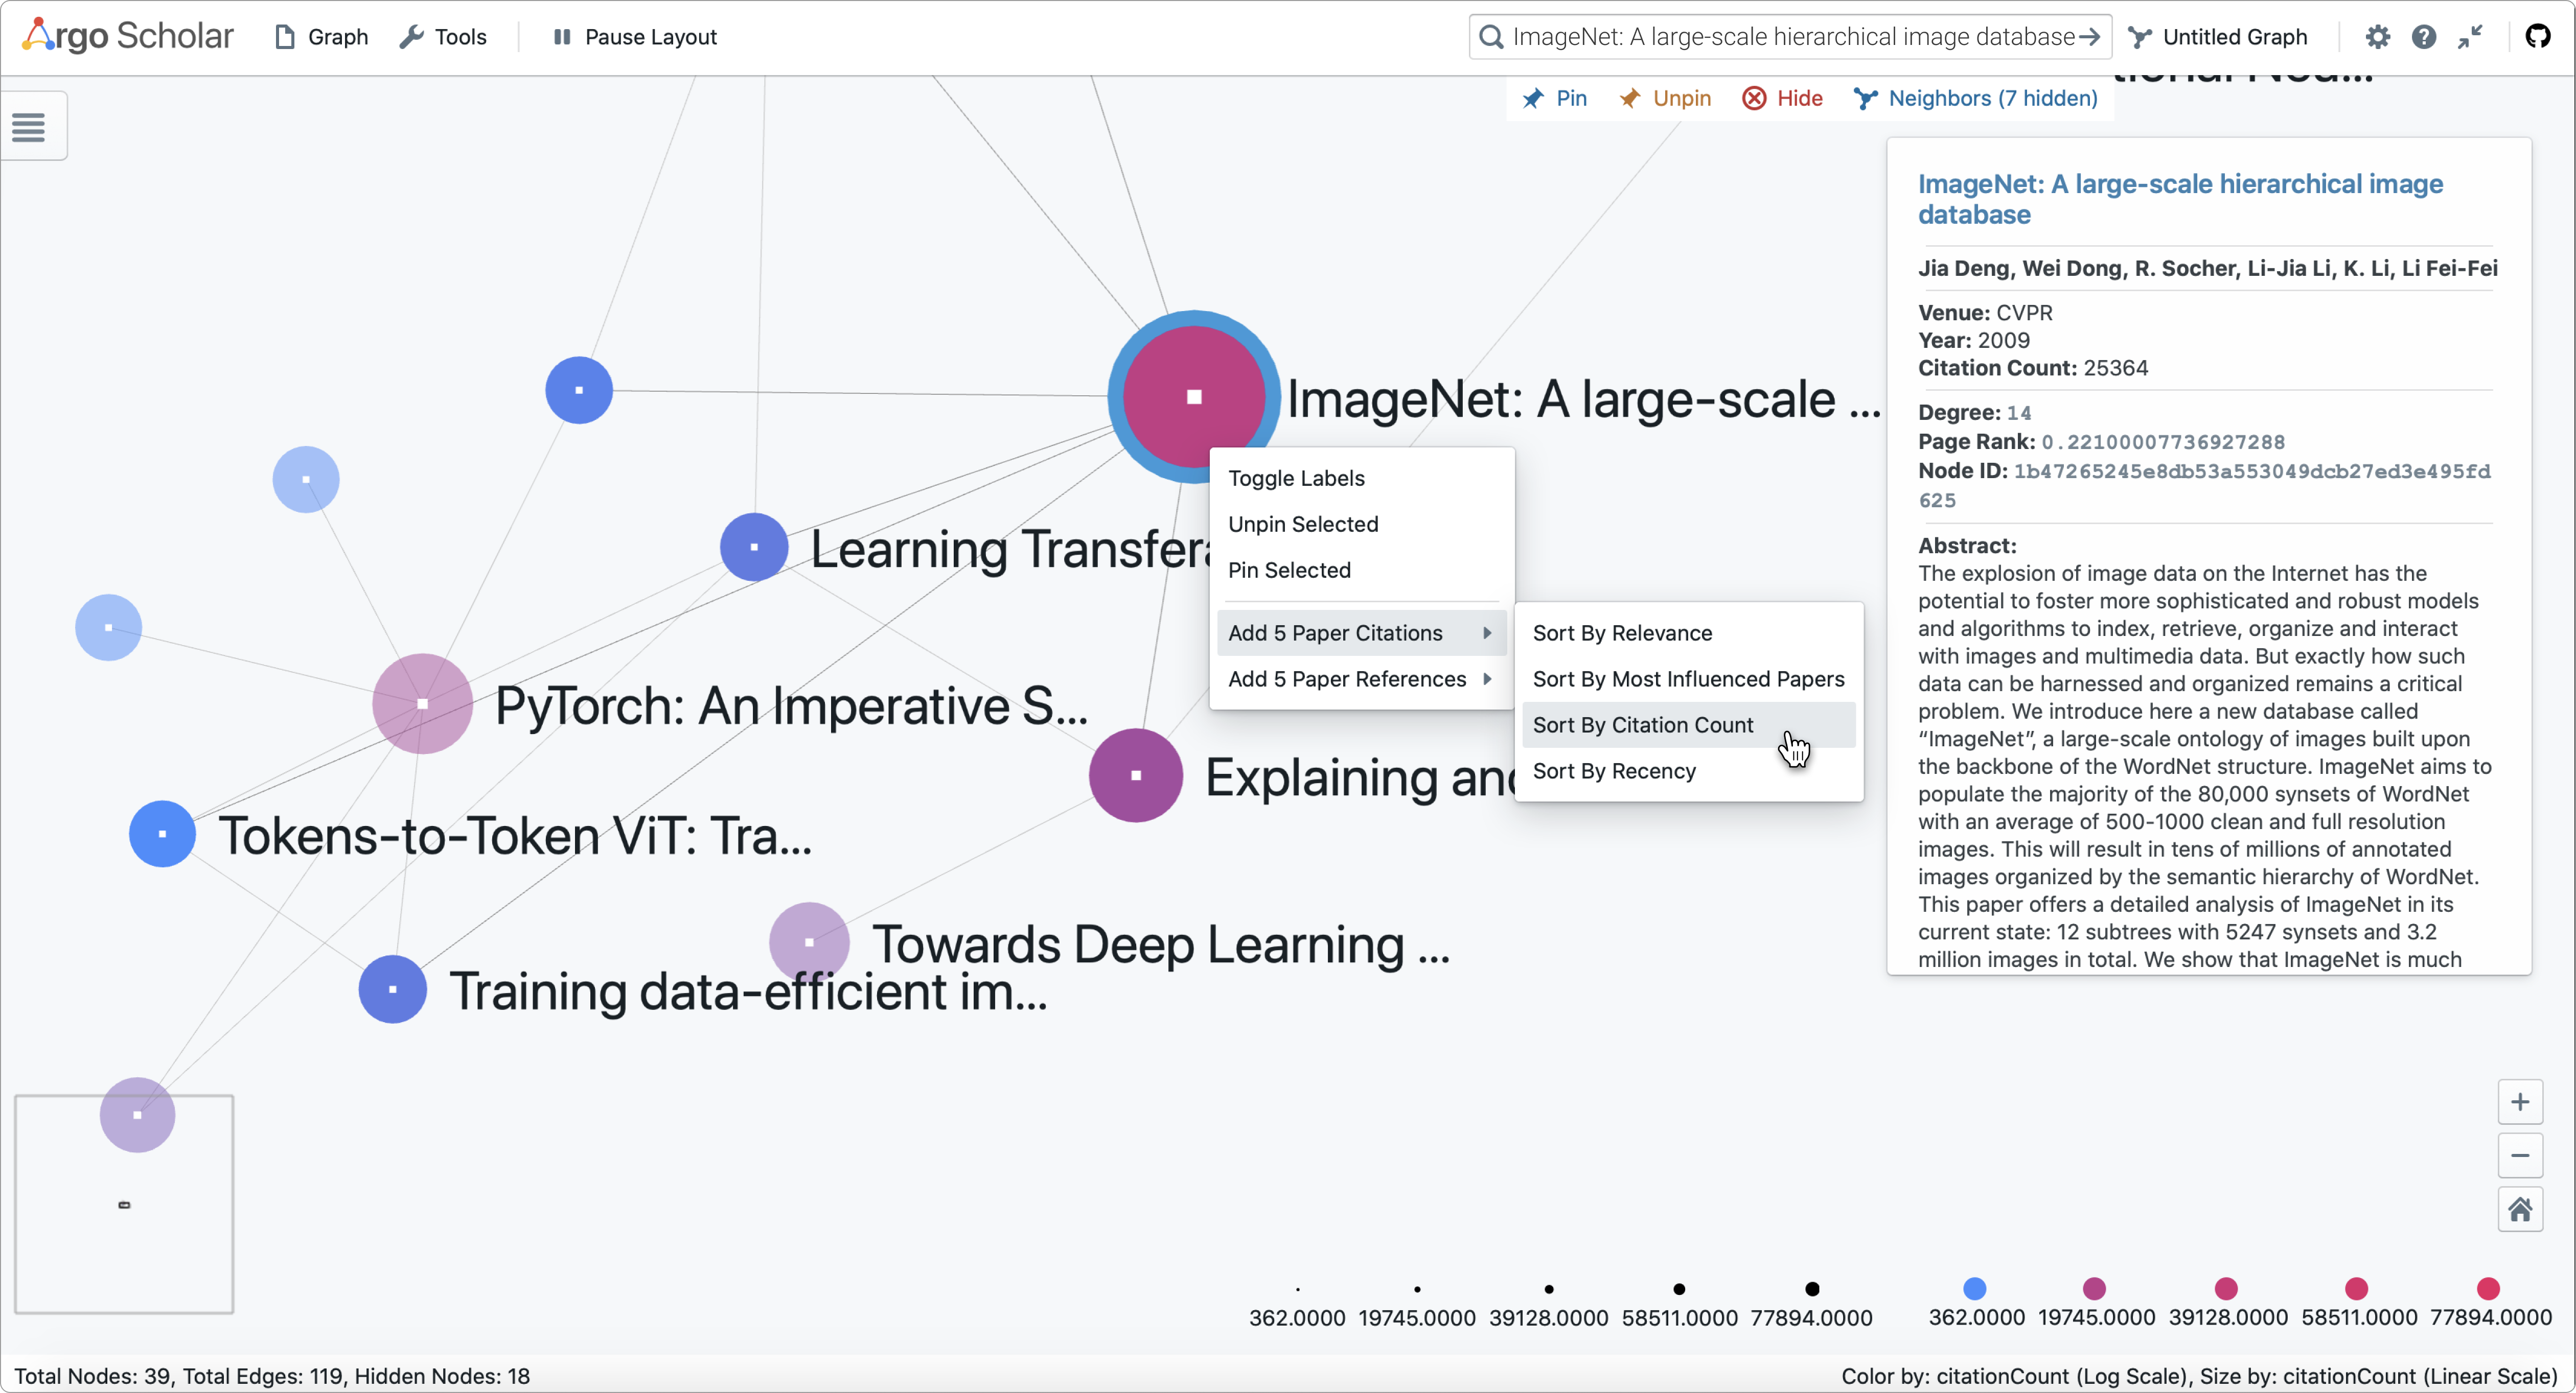The height and width of the screenshot is (1393, 2576).
Task: Click the minimap overview box
Action: [124, 1204]
